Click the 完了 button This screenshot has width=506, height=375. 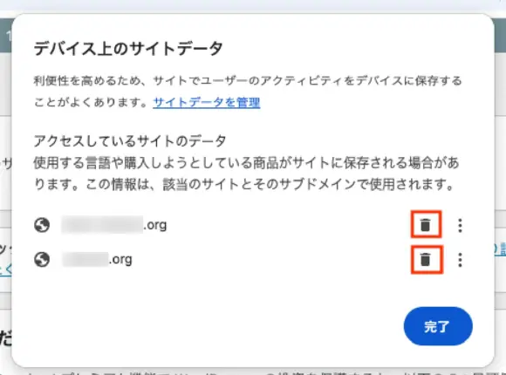click(x=438, y=326)
